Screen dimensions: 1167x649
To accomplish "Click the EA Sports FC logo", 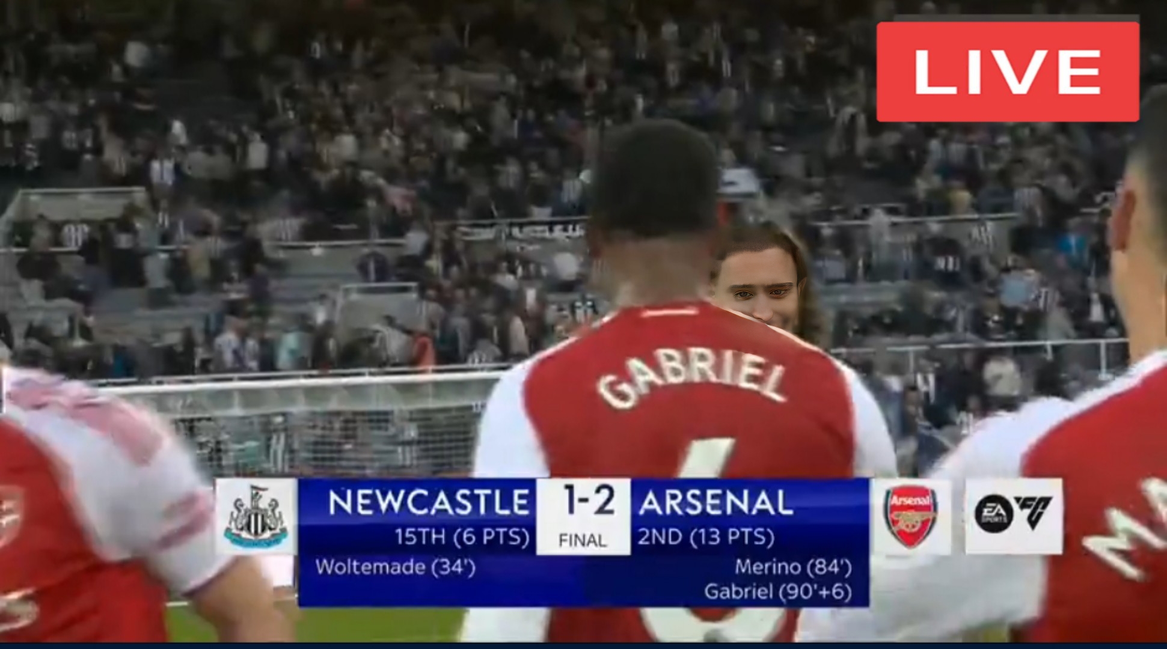I will pos(1014,517).
